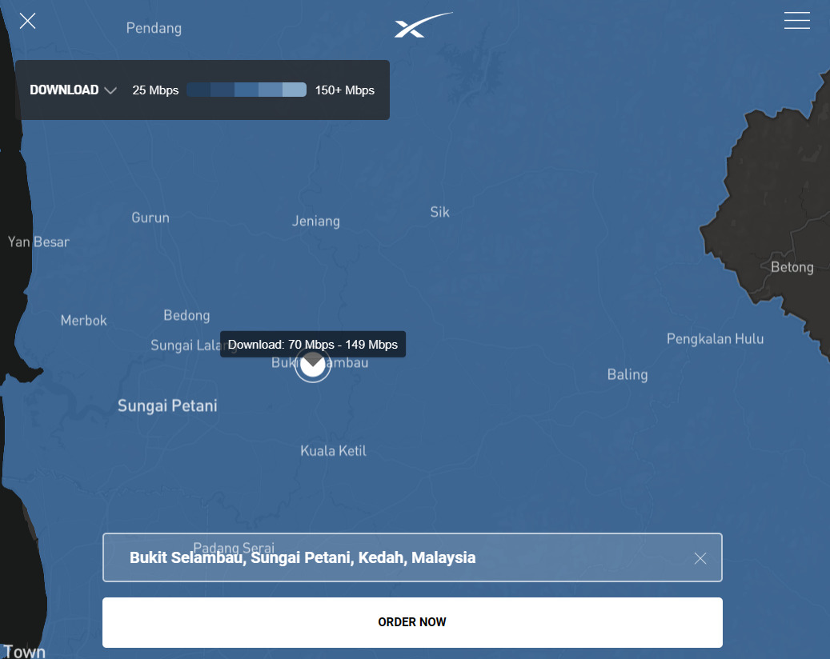
Task: Select Kuala Ketil on the map
Action: tap(333, 451)
